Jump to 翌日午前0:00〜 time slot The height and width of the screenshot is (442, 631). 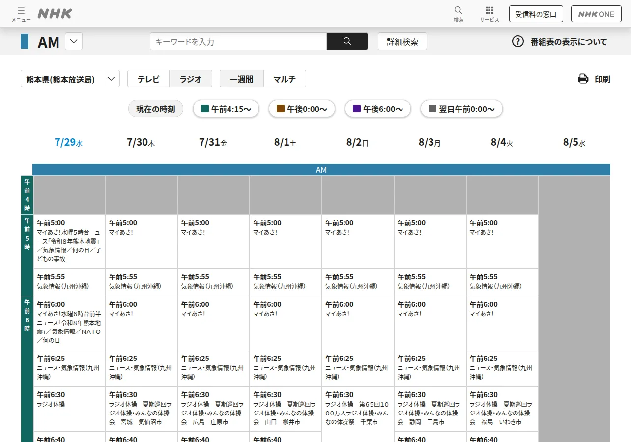[461, 109]
